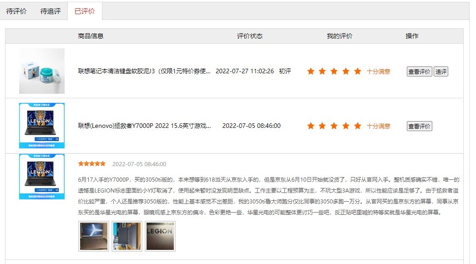View review photo of the LEGION logo
This screenshot has width=476, height=264.
160,236
